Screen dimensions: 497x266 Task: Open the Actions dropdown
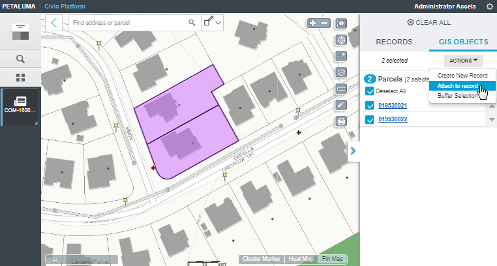point(464,61)
